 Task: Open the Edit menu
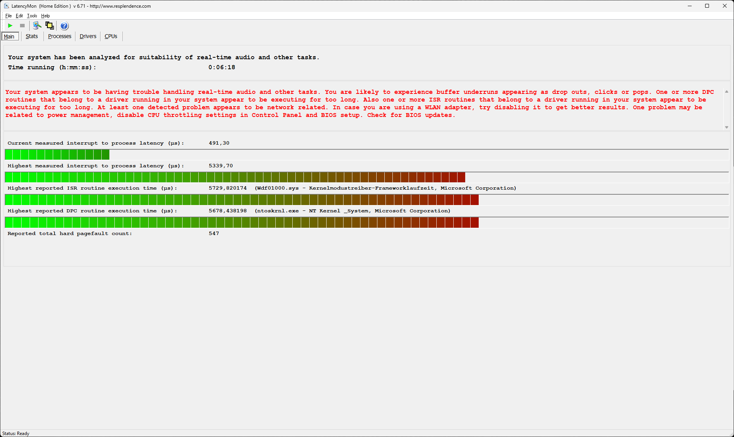(19, 16)
